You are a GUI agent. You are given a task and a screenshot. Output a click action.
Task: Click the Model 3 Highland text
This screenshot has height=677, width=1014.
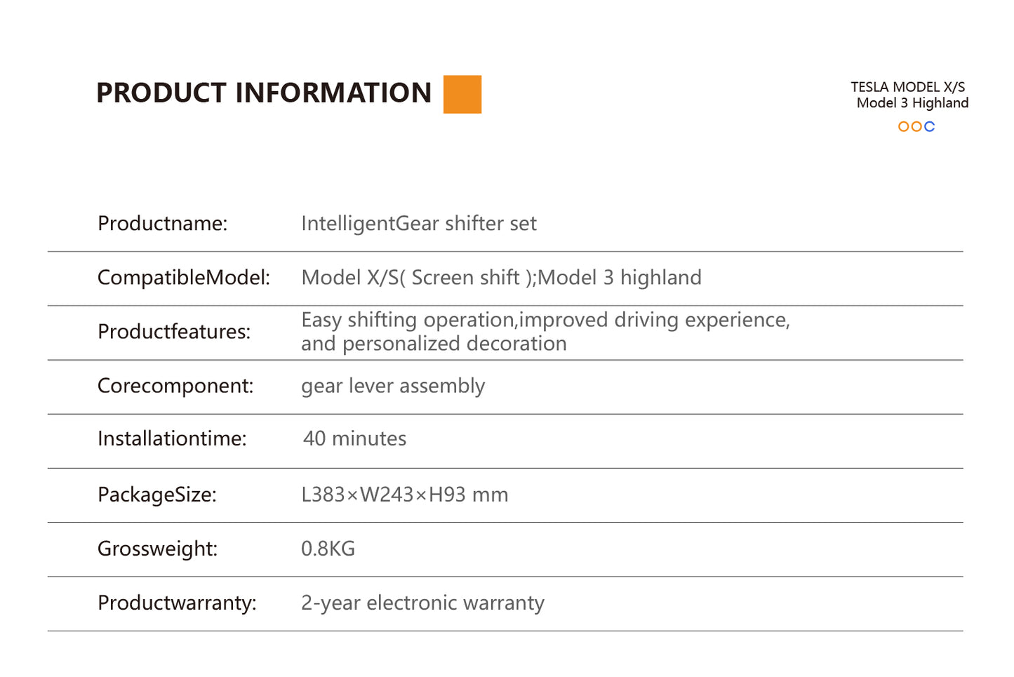tap(912, 103)
